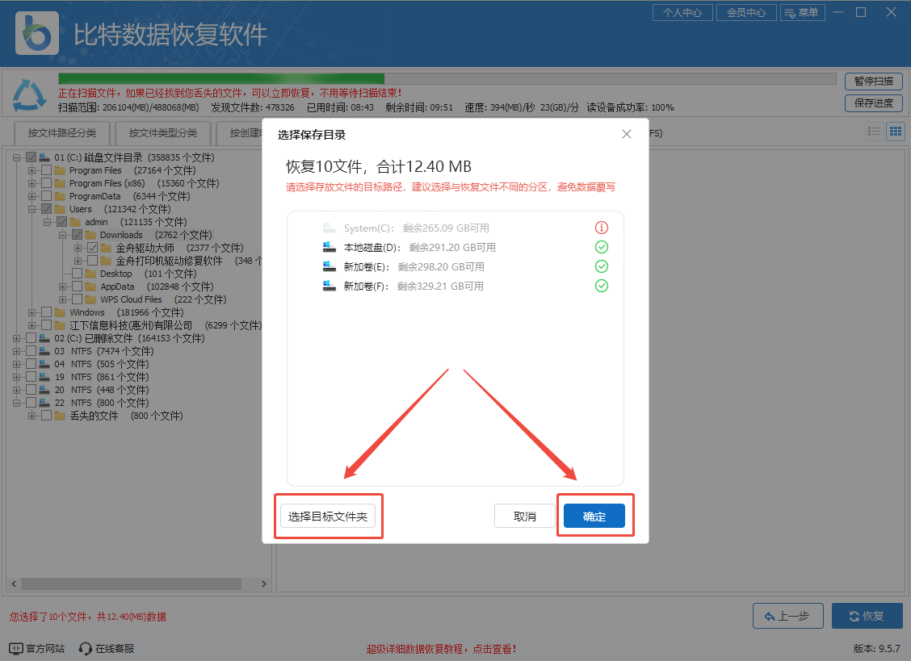Screen dimensions: 911x661
Task: Click the 选择目标文件夹 button
Action: (x=328, y=516)
